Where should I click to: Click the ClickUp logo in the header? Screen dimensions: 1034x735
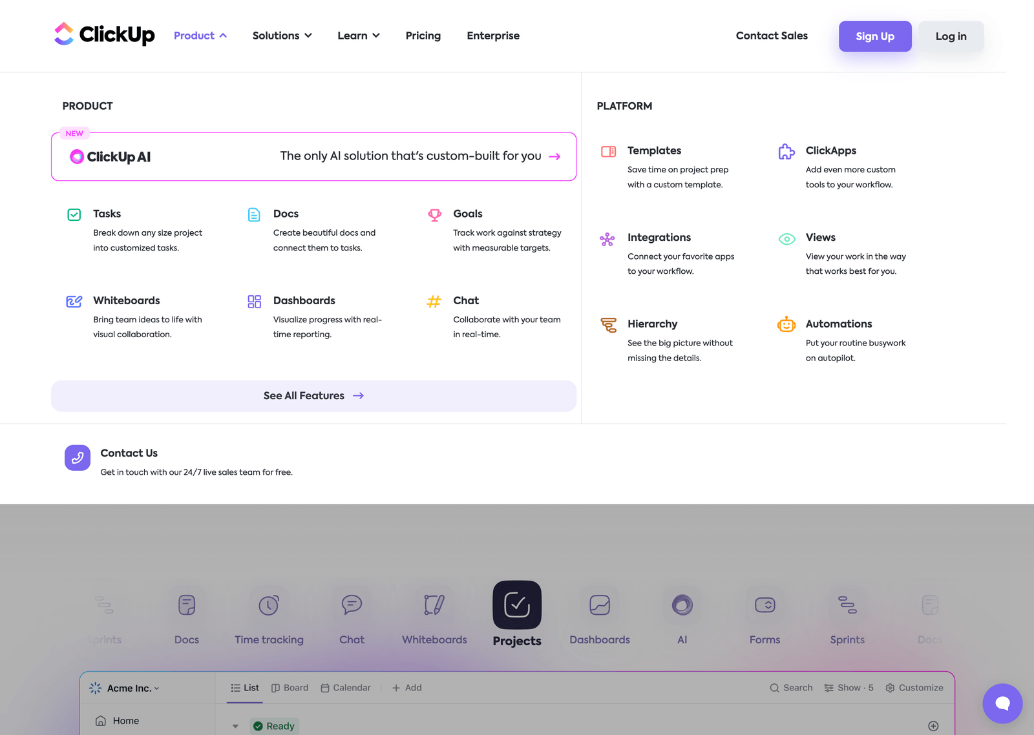point(104,34)
